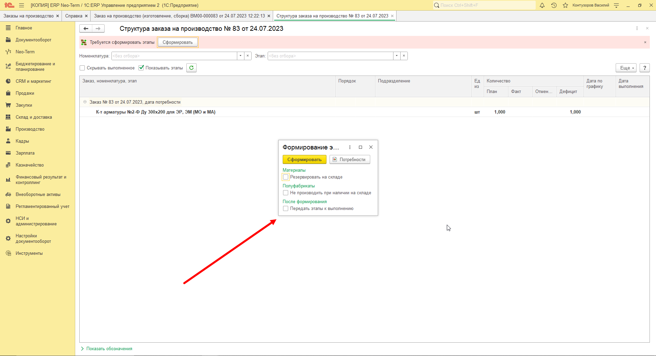Open the Закупки sidebar section
This screenshot has height=356, width=656.
[24, 105]
